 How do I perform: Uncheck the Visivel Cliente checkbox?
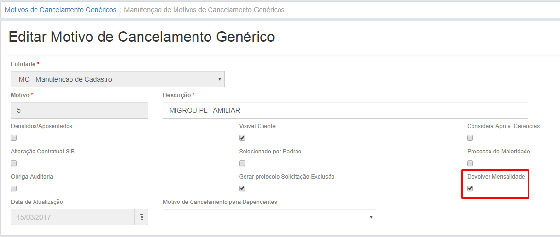pos(242,138)
